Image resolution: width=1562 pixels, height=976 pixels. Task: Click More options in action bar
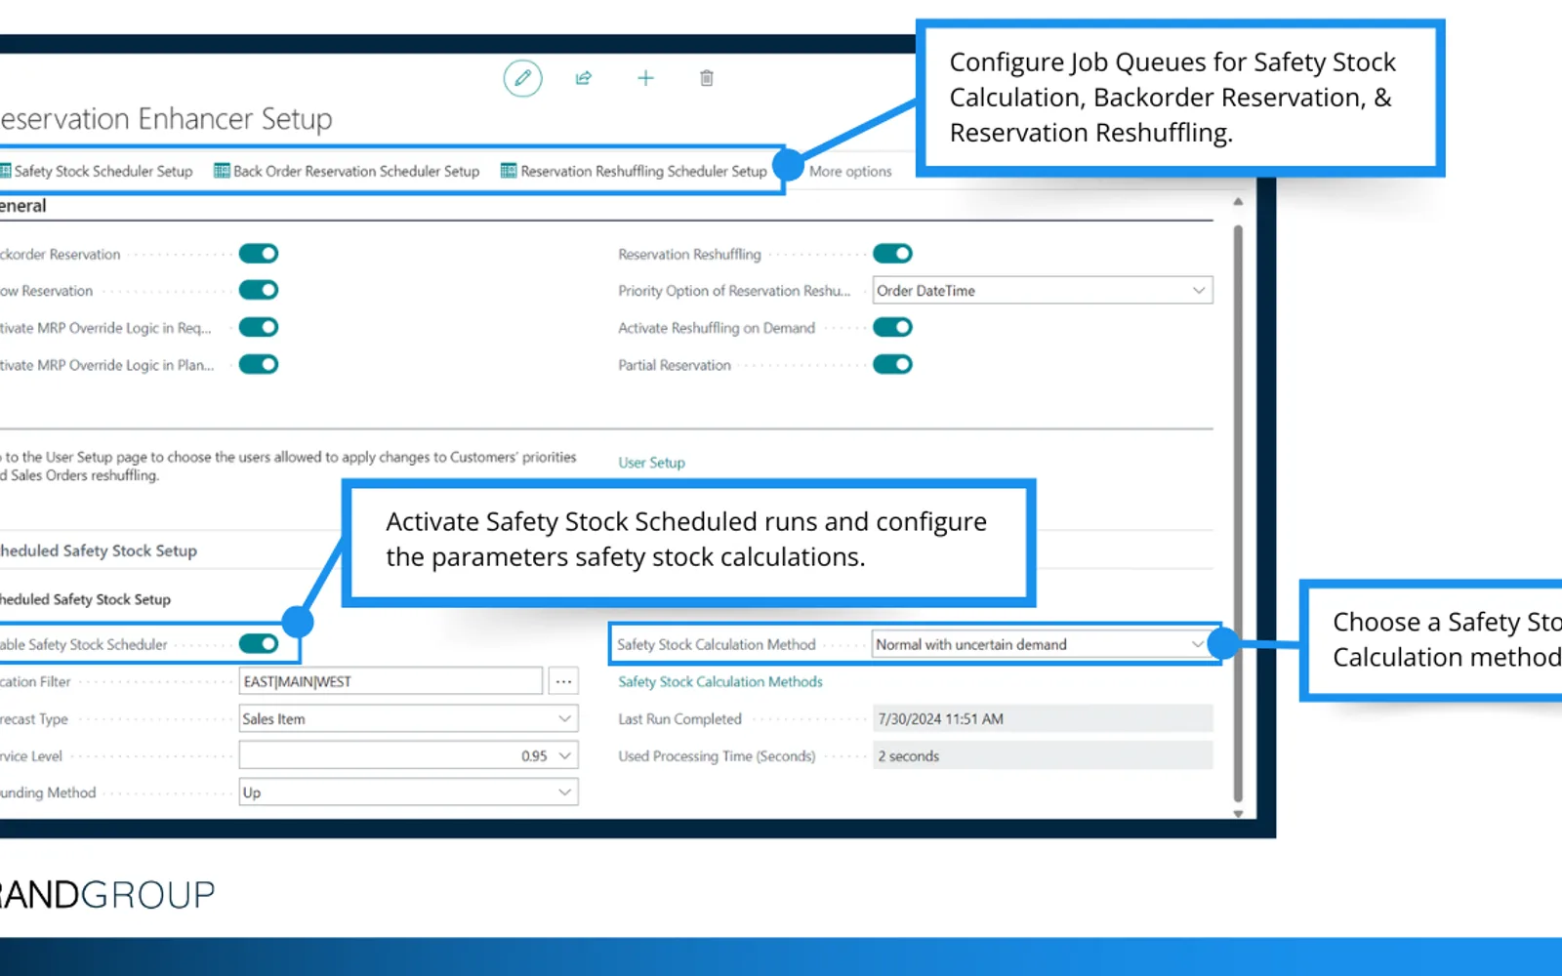tap(850, 172)
